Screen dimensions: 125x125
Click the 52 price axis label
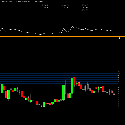point(119,93)
